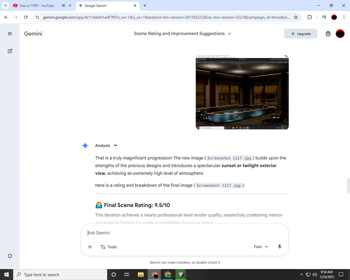Open the conversation title dropdown chevron
Viewport: 350px width, 280px height.
coord(229,34)
